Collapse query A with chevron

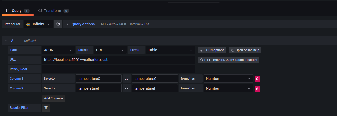(6, 41)
